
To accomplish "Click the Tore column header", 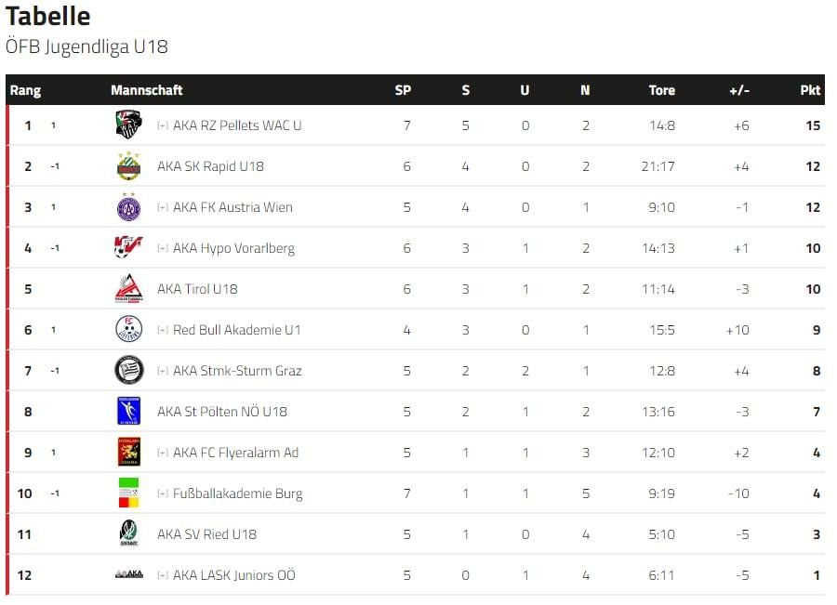I will [662, 90].
